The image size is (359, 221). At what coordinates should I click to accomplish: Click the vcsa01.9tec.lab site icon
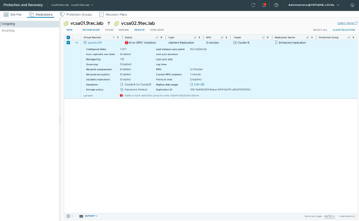click(66, 24)
